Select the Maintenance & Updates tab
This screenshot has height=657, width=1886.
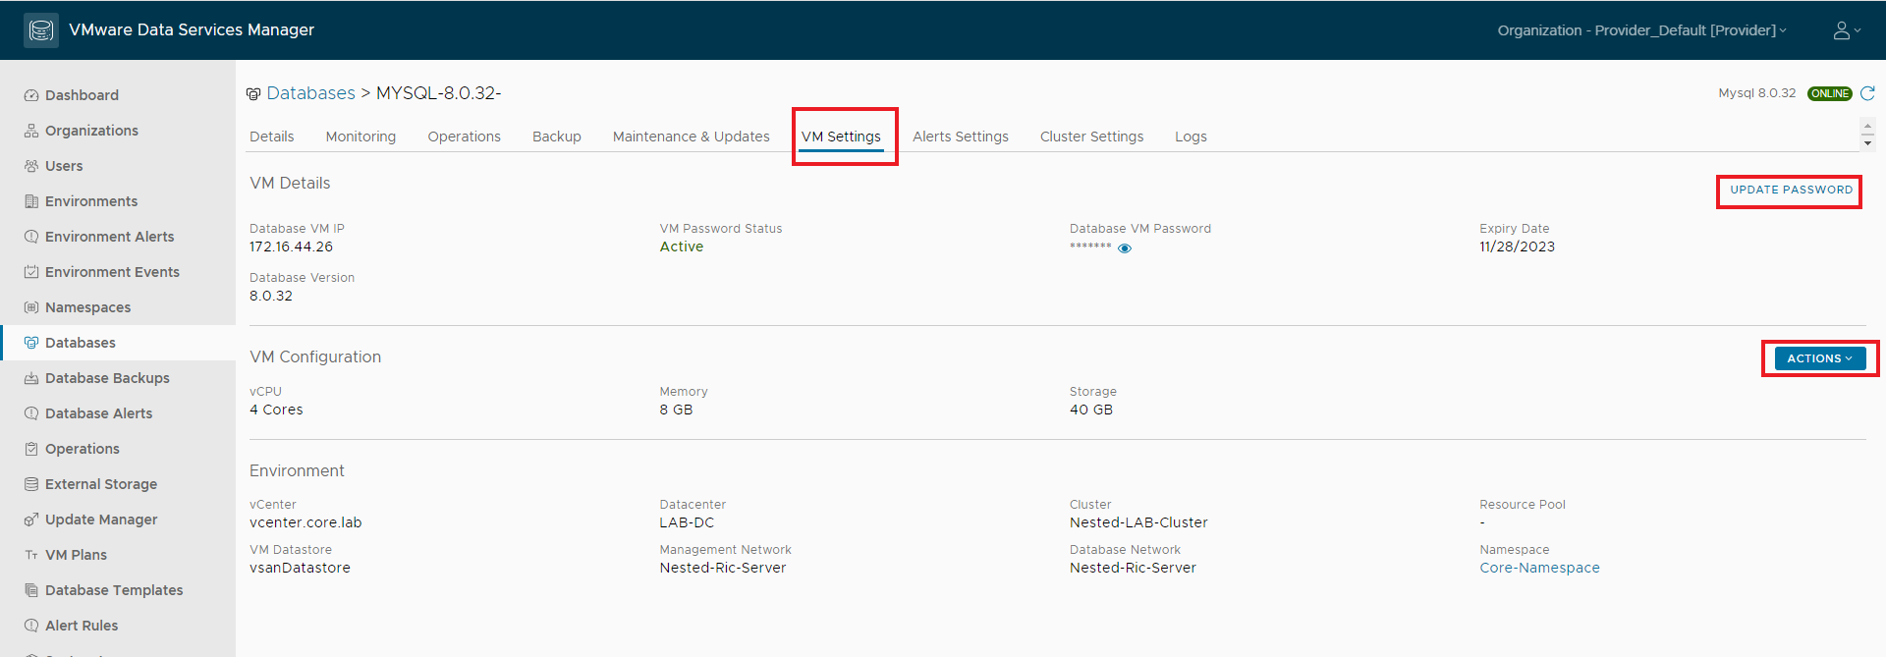pyautogui.click(x=692, y=137)
